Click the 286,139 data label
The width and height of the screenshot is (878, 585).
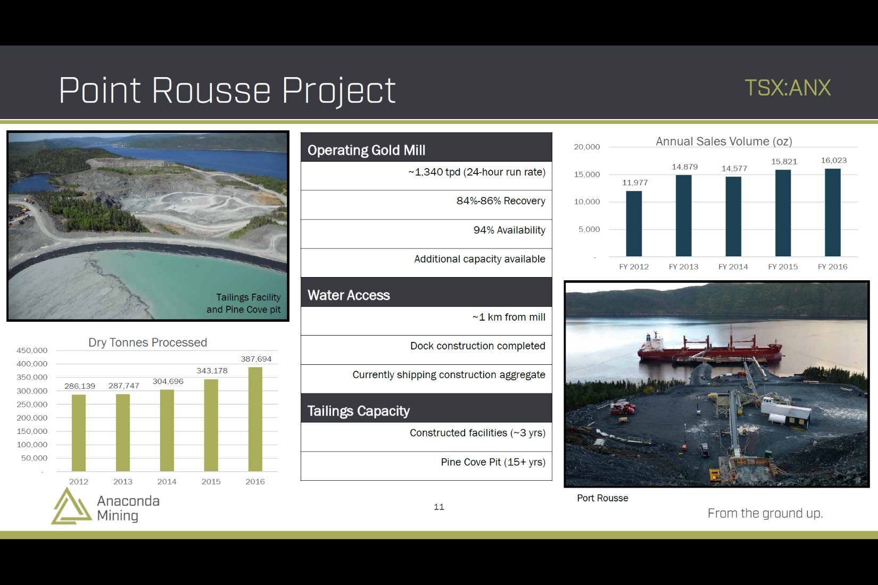tap(80, 386)
